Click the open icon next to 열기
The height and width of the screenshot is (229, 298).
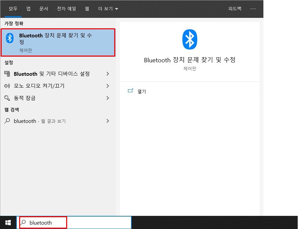(131, 91)
